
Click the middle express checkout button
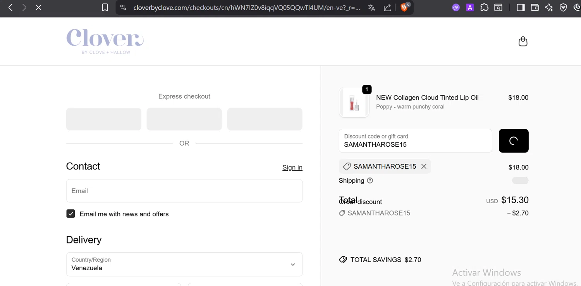(x=184, y=119)
